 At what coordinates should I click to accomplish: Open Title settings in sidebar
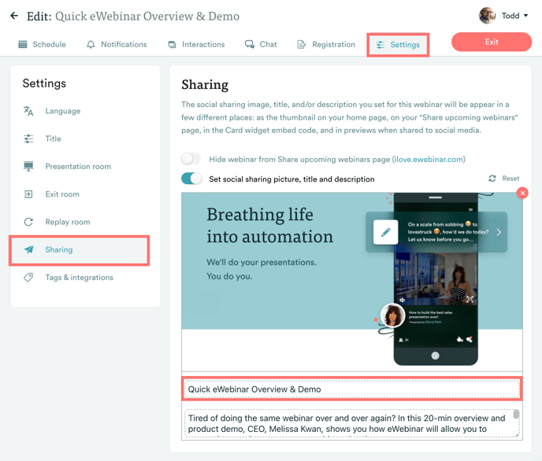tap(54, 138)
